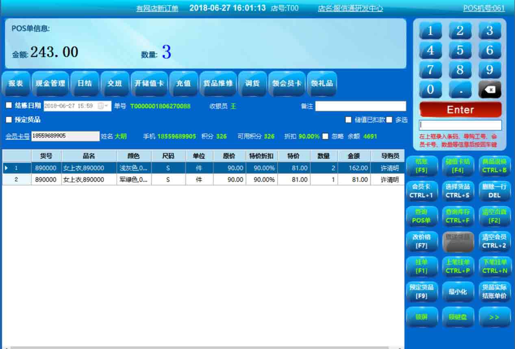Select 交班 shift handover
The image size is (515, 349).
[x=115, y=83]
